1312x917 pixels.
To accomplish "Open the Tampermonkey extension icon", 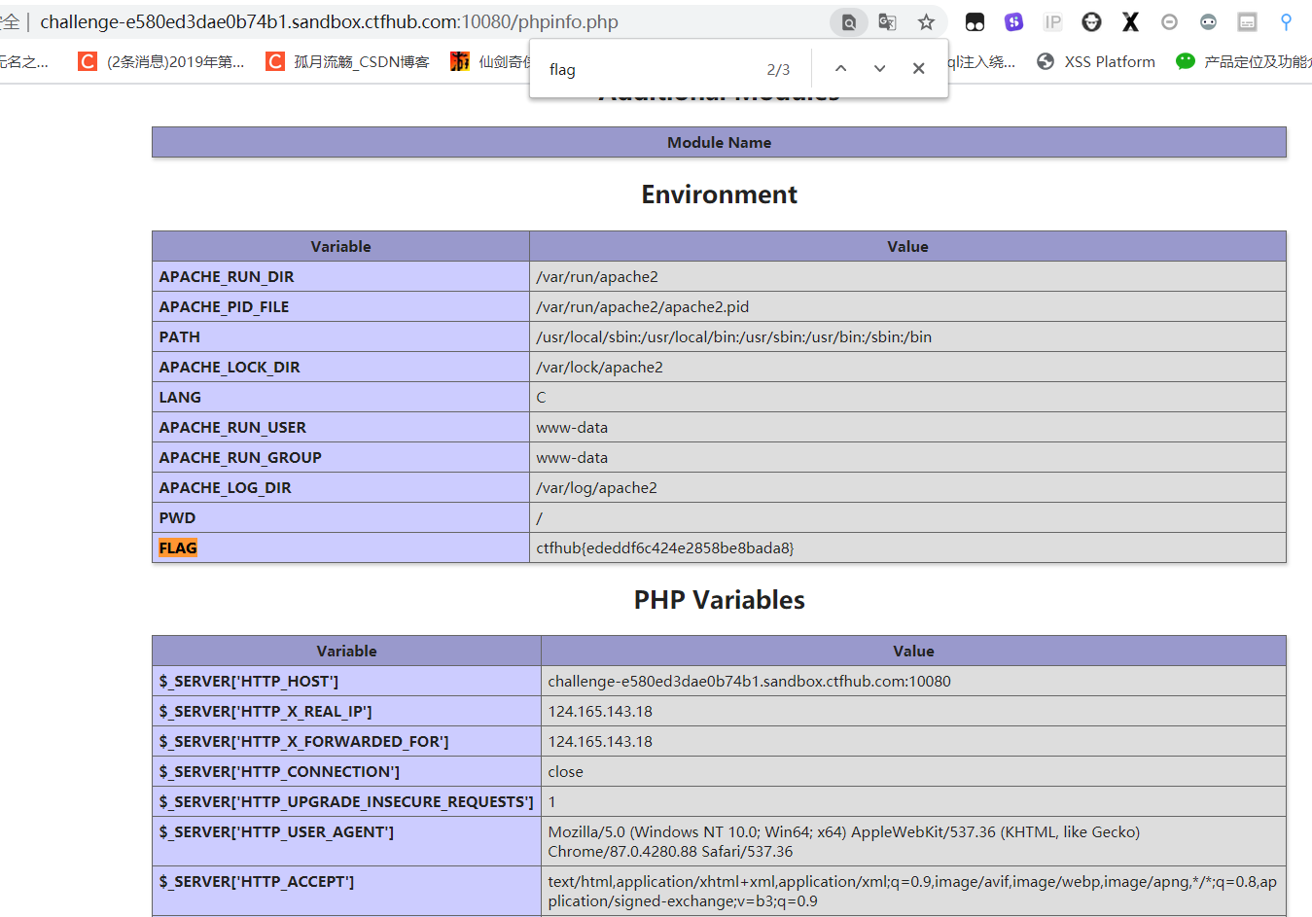I will pos(975,22).
